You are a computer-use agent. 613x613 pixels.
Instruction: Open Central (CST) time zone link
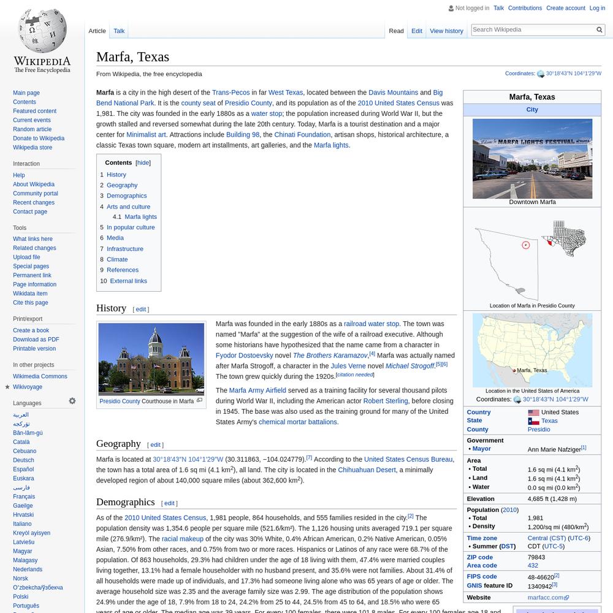click(x=547, y=538)
